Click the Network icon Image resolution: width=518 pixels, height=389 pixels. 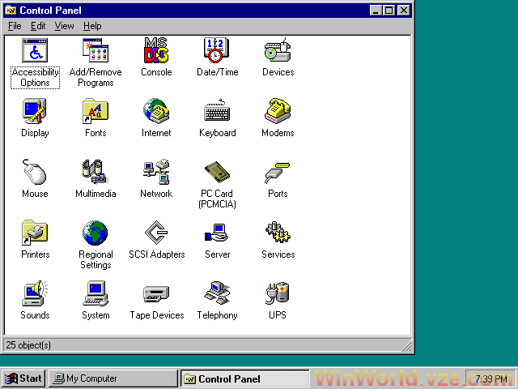156,172
